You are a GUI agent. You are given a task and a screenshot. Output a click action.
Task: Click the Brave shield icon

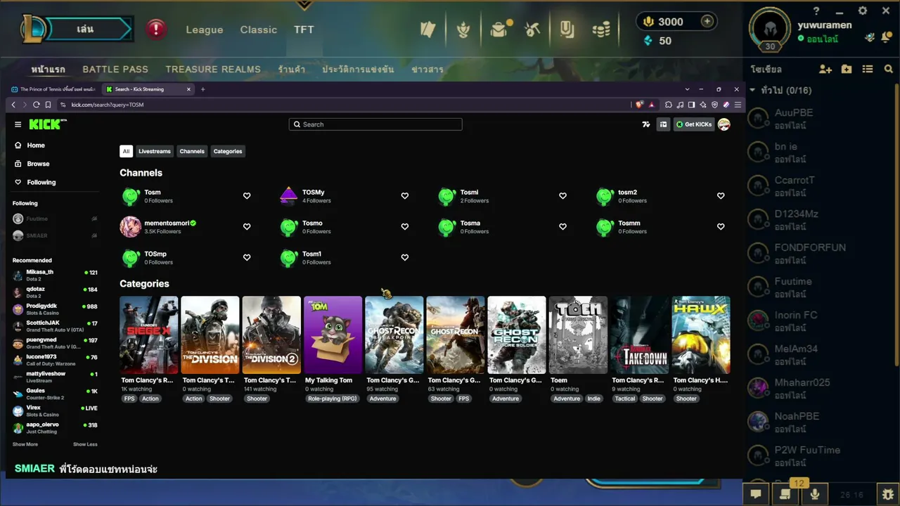point(639,105)
